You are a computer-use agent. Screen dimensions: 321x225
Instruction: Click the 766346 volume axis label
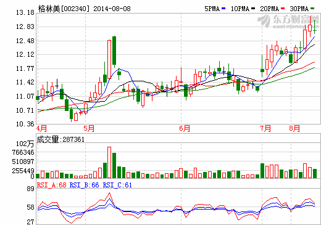(x=23, y=152)
